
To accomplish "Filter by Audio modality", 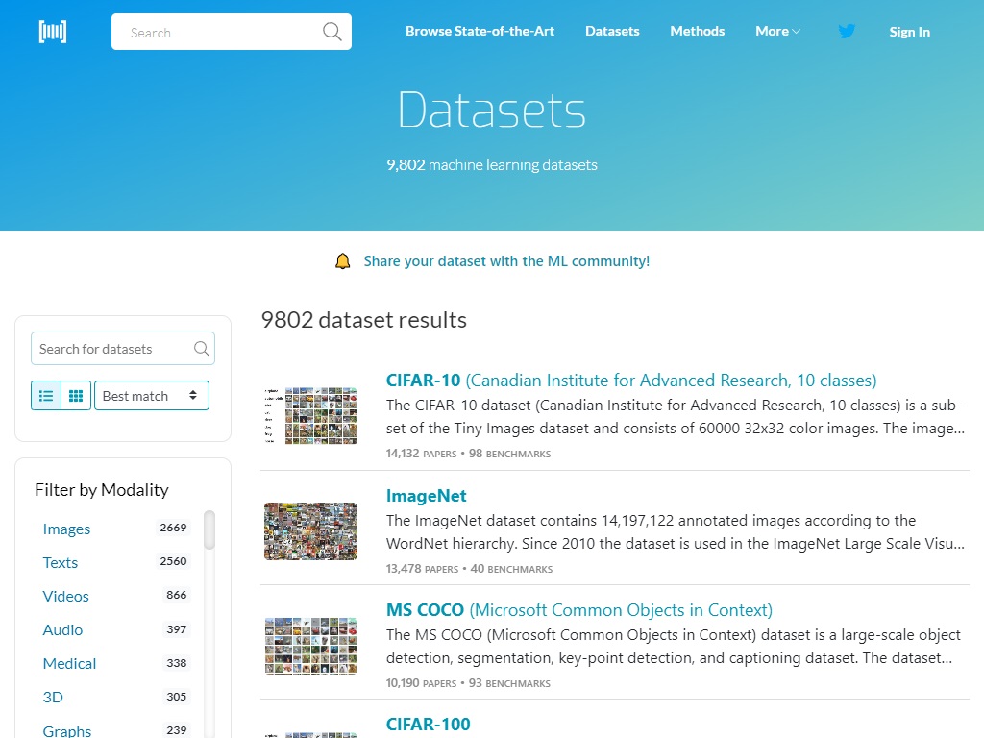I will tap(62, 629).
